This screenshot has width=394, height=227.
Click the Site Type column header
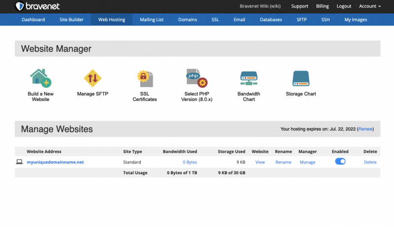[132, 152]
